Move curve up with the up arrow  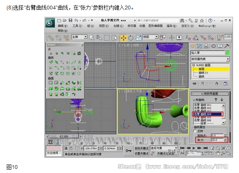216,99
